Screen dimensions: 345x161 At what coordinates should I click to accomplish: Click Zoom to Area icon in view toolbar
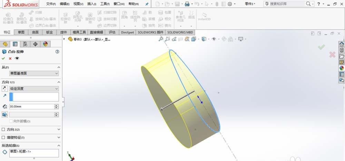[167, 39]
